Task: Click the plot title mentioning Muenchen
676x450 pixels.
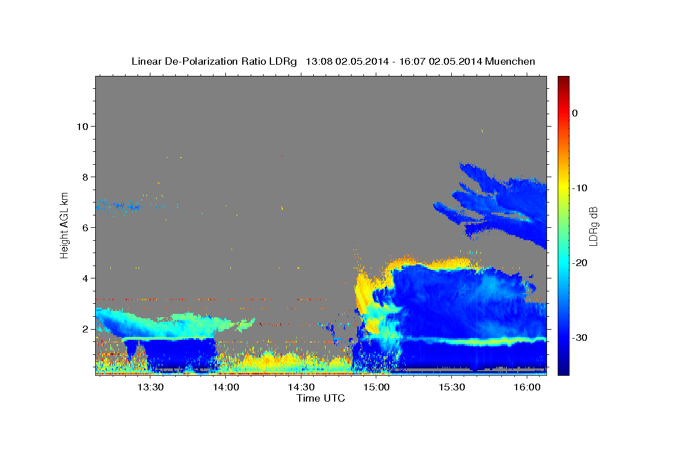Action: pos(333,61)
